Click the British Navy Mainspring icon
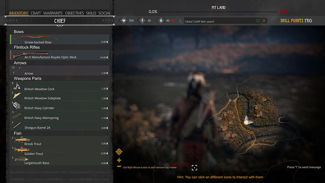This screenshot has height=183, width=325. [17, 115]
